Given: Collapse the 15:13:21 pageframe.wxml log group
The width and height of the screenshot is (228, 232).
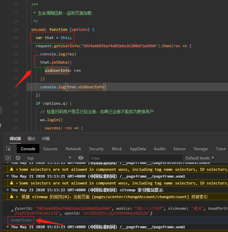Looking at the screenshot, I should 8,176.
